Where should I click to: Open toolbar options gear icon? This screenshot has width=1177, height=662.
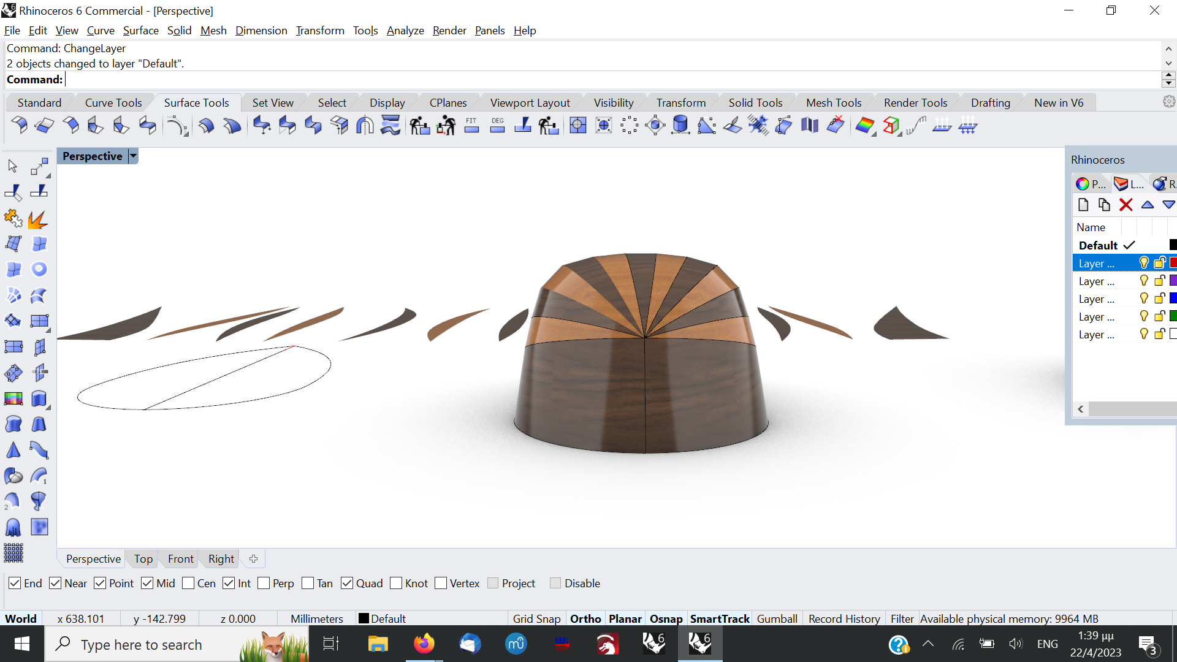click(x=1169, y=102)
